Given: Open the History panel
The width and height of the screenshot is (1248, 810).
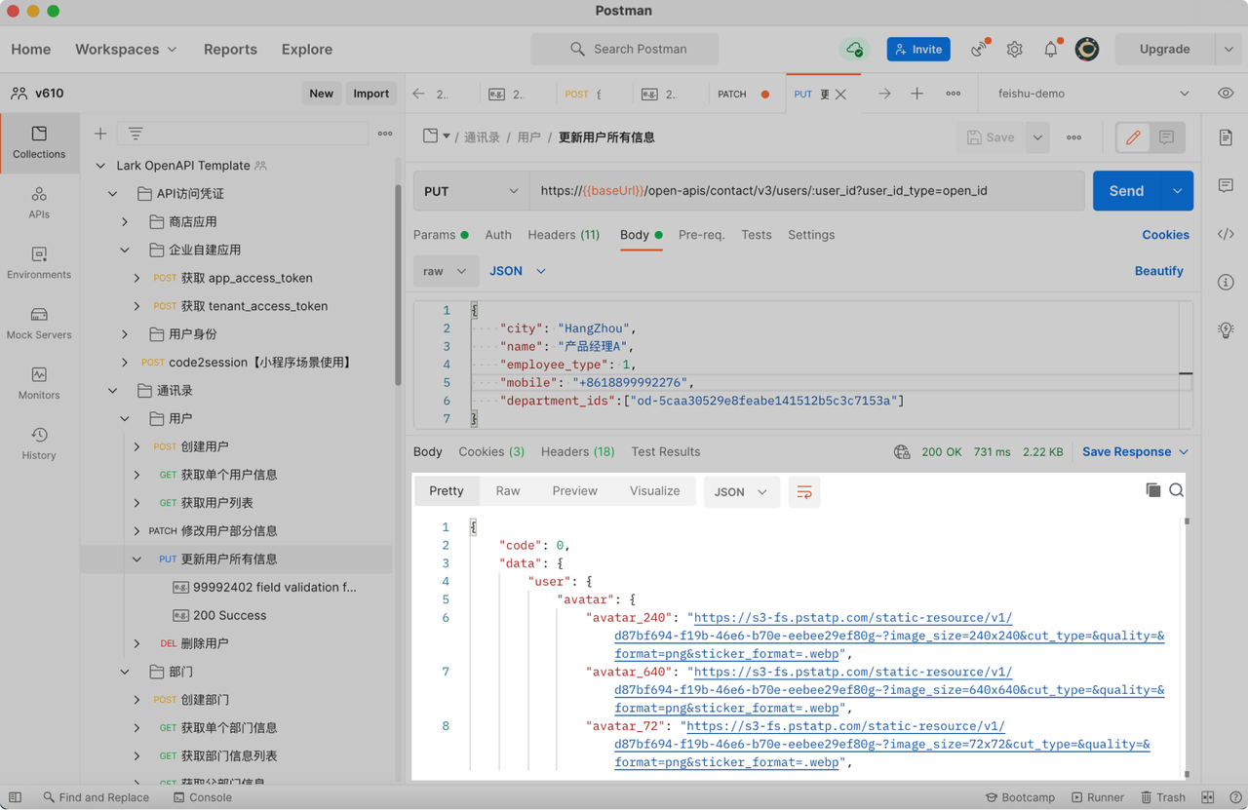Looking at the screenshot, I should point(39,442).
